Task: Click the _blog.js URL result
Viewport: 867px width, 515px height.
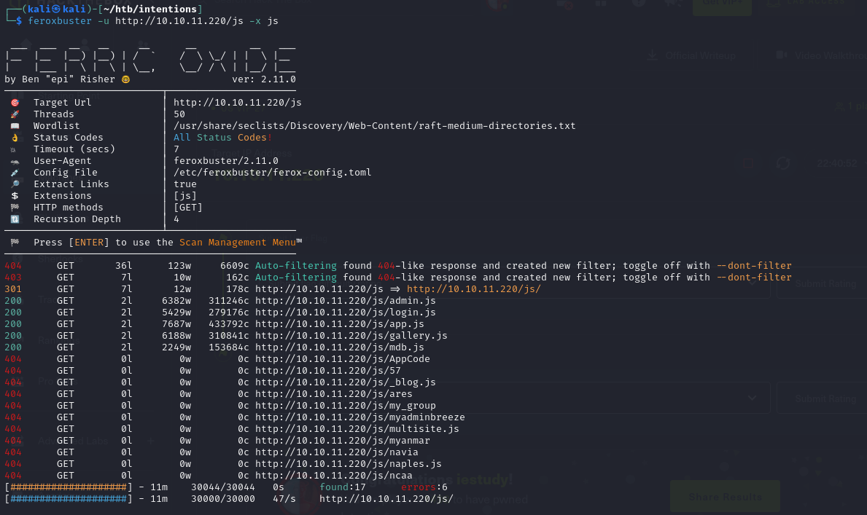Action: (346, 382)
